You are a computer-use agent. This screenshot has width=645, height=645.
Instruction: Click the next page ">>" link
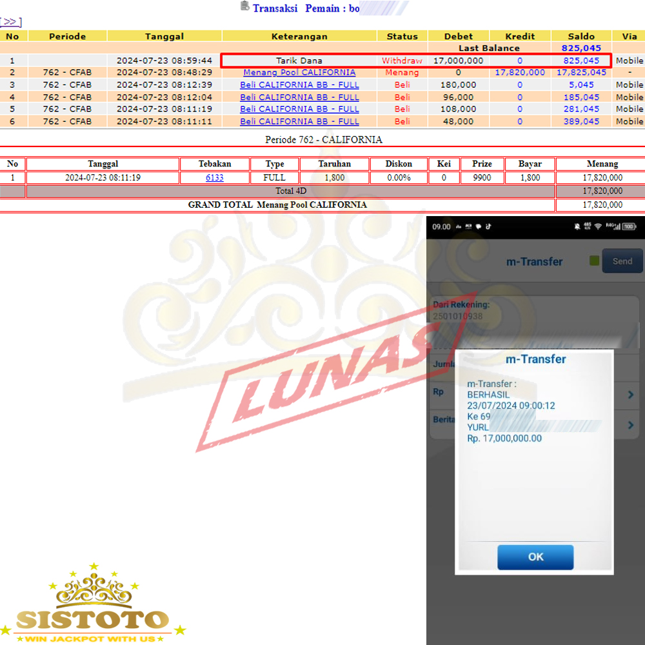(11, 22)
